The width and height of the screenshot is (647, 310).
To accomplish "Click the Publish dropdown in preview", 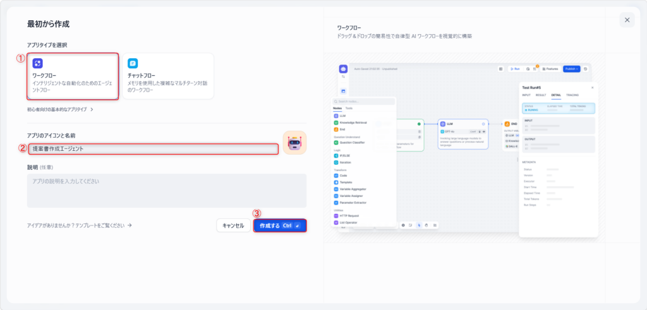I will pos(571,69).
